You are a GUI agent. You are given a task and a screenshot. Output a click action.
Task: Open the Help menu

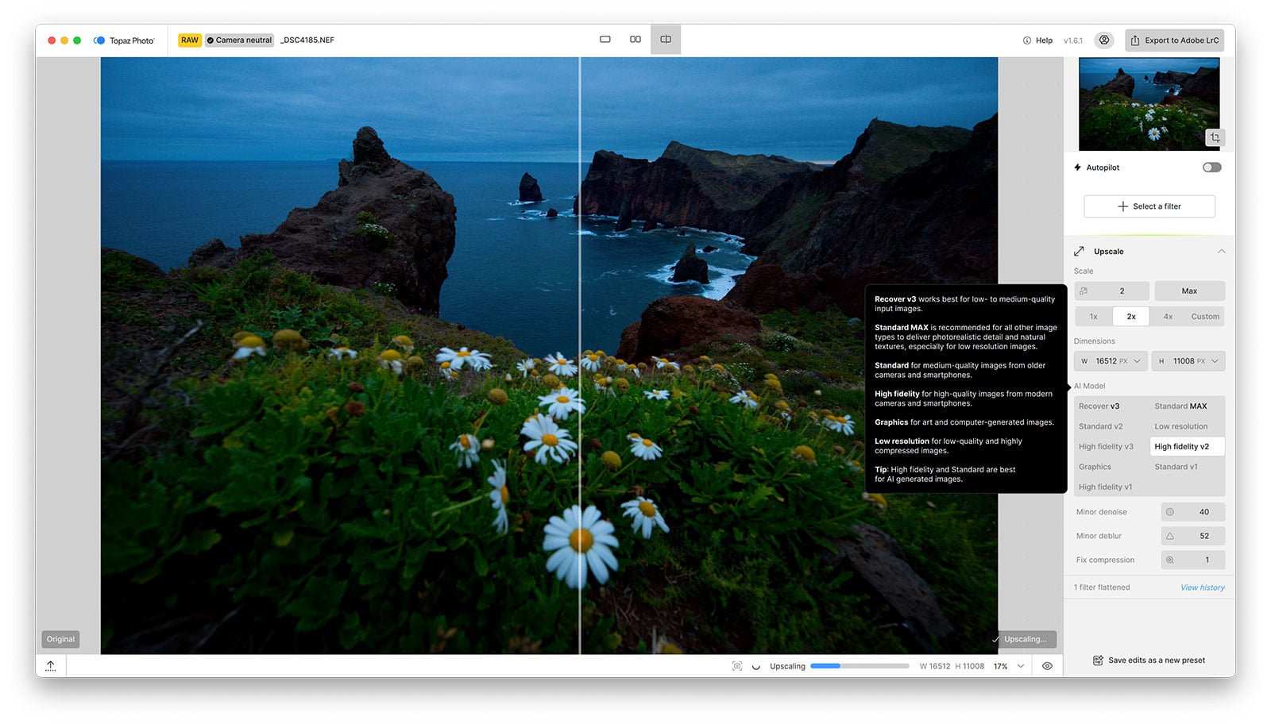point(1037,40)
